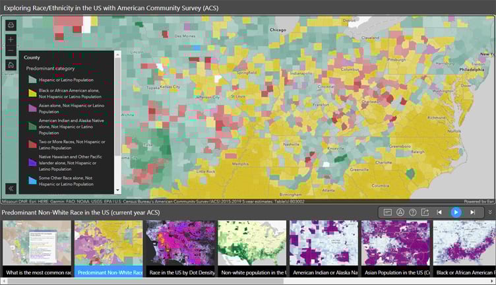The image size is (496, 285).
Task: Click the share export icon
Action: (425, 212)
